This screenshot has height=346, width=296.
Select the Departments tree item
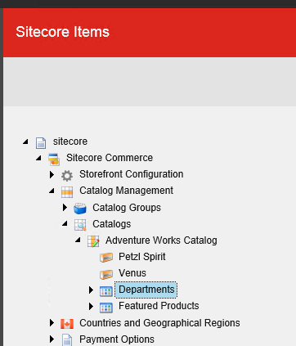[146, 290]
